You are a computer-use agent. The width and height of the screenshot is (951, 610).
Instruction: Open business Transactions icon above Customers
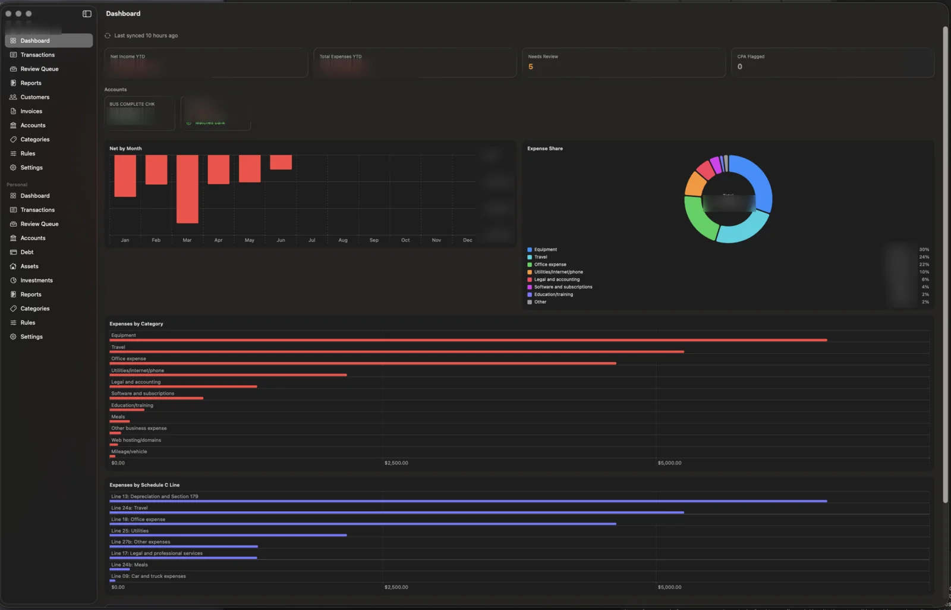13,55
